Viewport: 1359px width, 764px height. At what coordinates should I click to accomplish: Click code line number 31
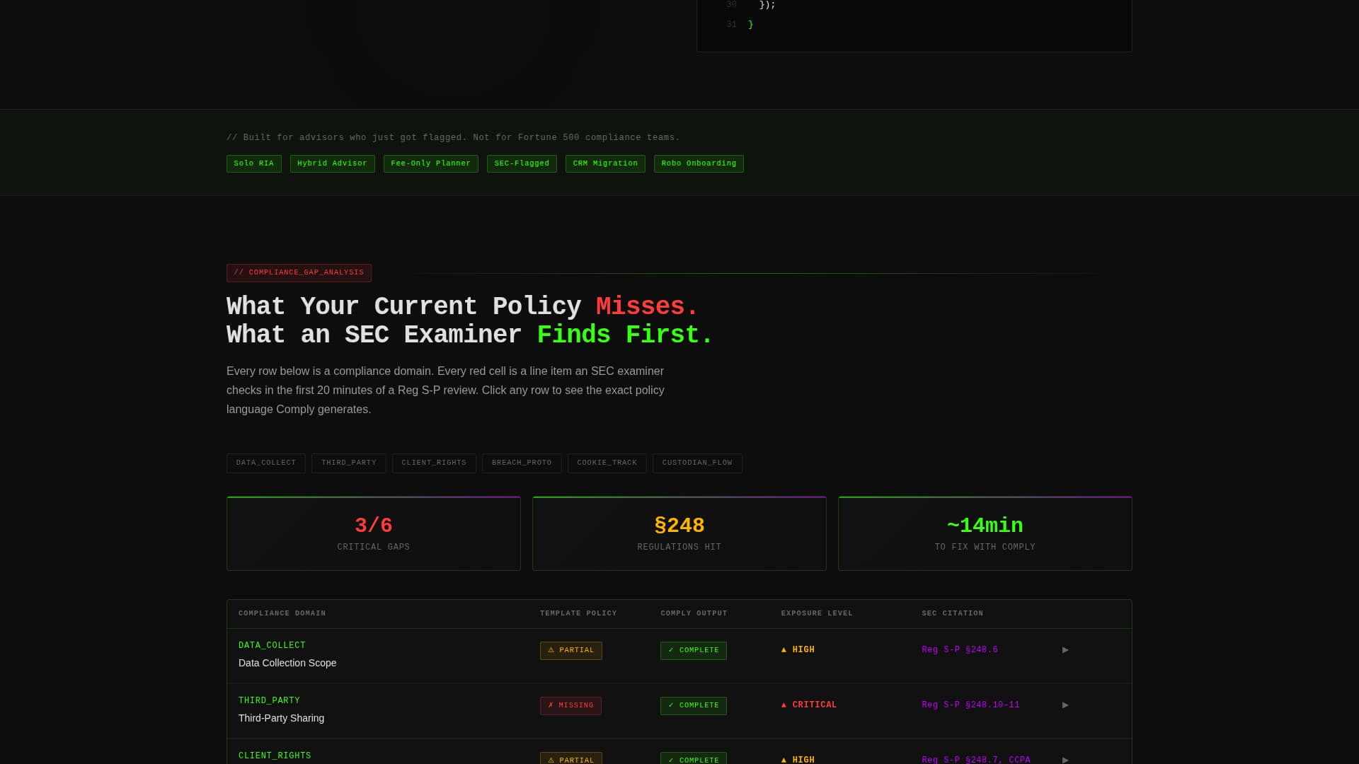731,25
